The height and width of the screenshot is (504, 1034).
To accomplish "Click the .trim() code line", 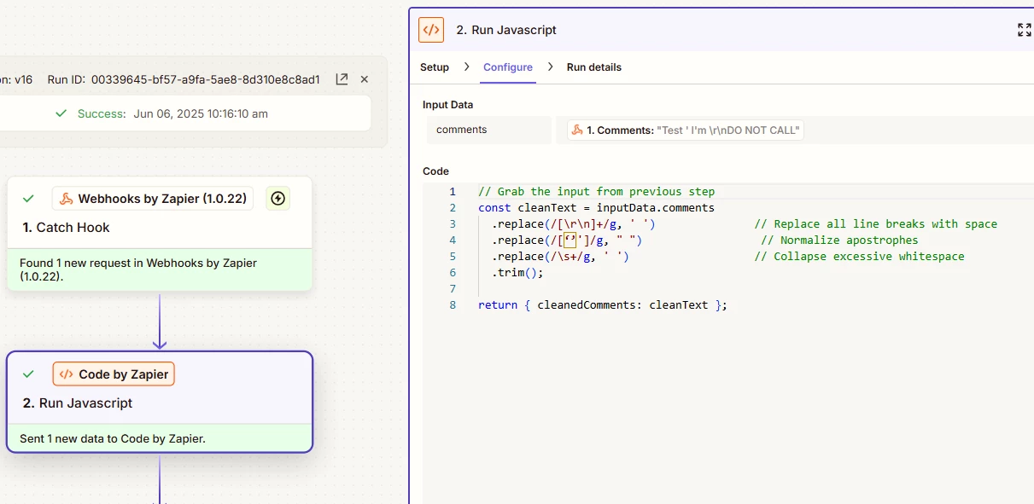I will coord(517,272).
